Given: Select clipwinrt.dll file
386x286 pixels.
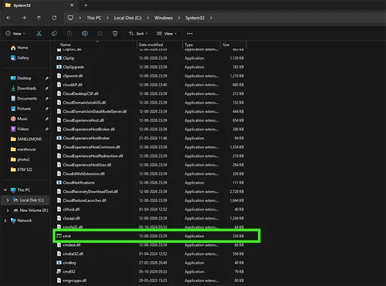Looking at the screenshot, I should click(x=150, y=76).
